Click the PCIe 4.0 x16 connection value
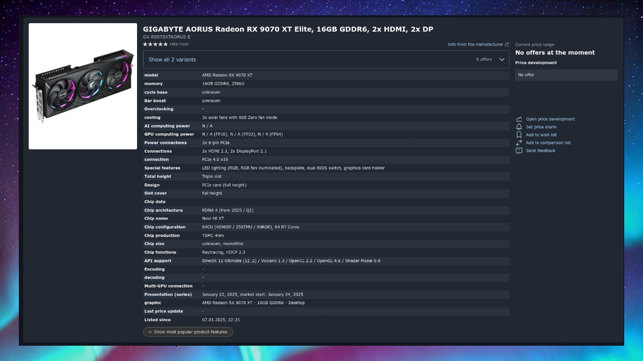643x361 pixels. point(215,160)
